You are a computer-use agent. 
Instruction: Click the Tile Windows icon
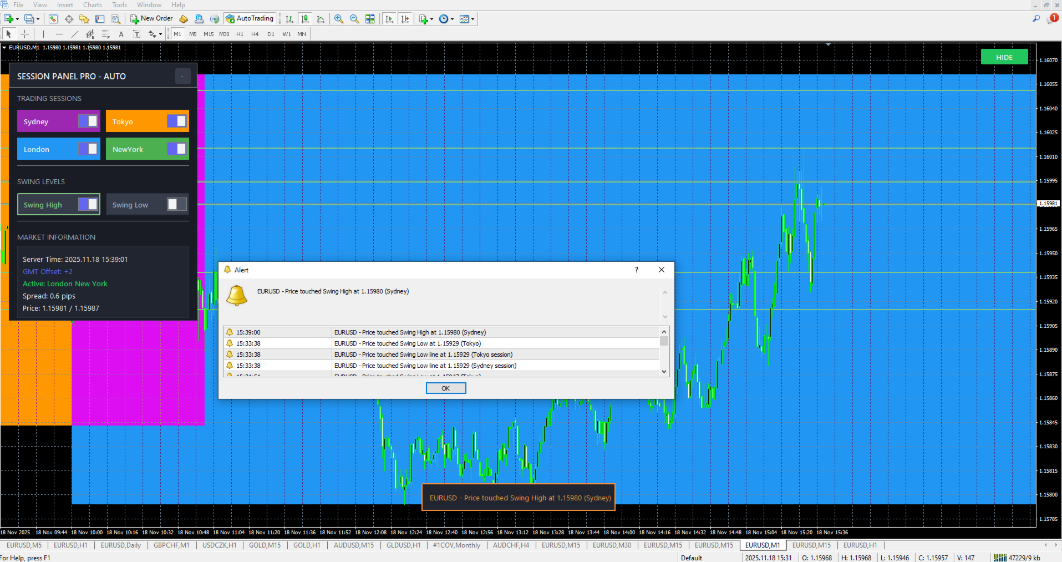370,19
